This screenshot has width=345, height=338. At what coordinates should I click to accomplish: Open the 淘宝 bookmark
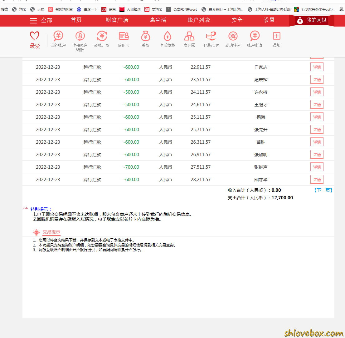click(x=19, y=9)
